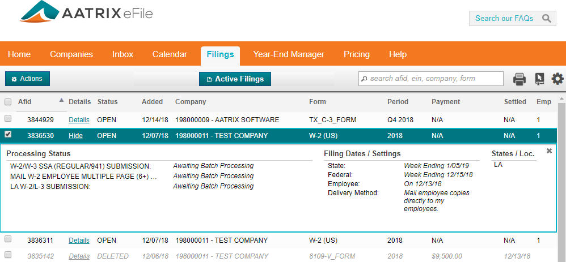Click the vertical scrollbar on the filings list

click(x=561, y=170)
